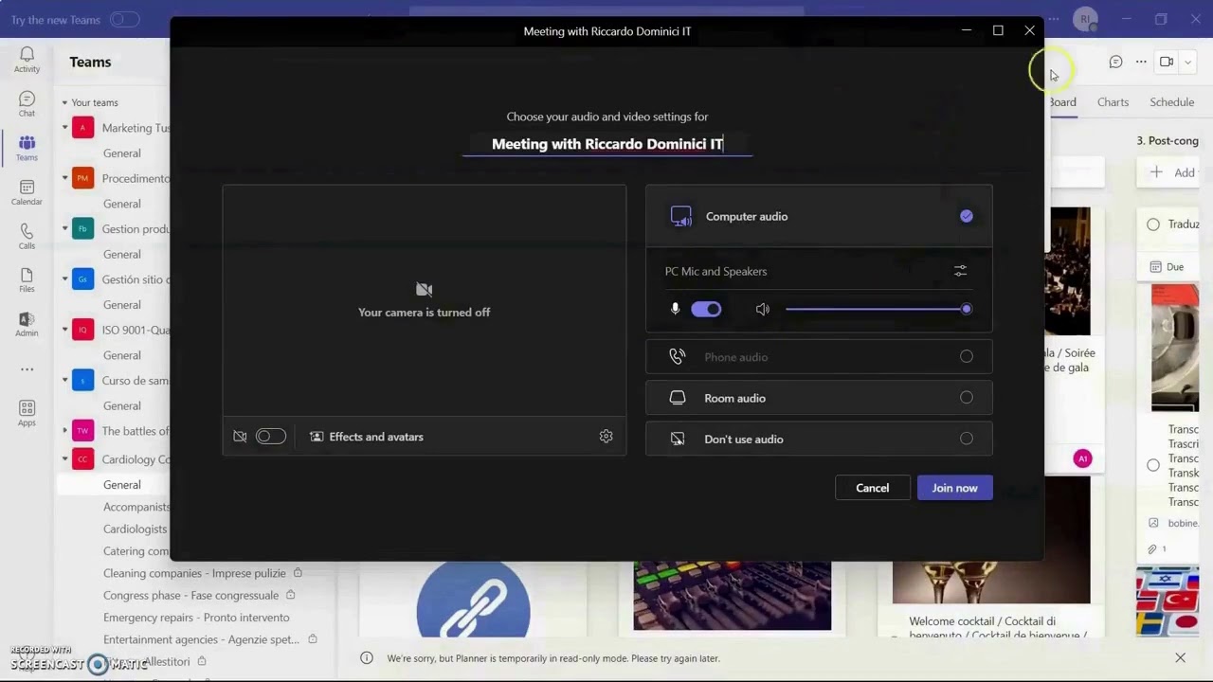Open Calls in the left rail

coord(27,237)
